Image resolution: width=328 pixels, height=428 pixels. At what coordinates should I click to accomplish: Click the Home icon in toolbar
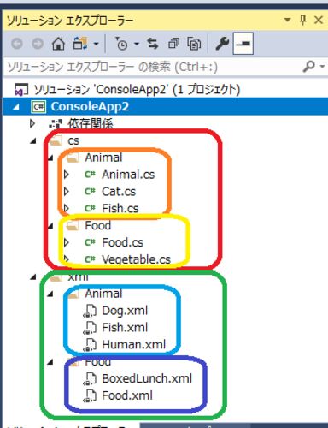tap(58, 44)
